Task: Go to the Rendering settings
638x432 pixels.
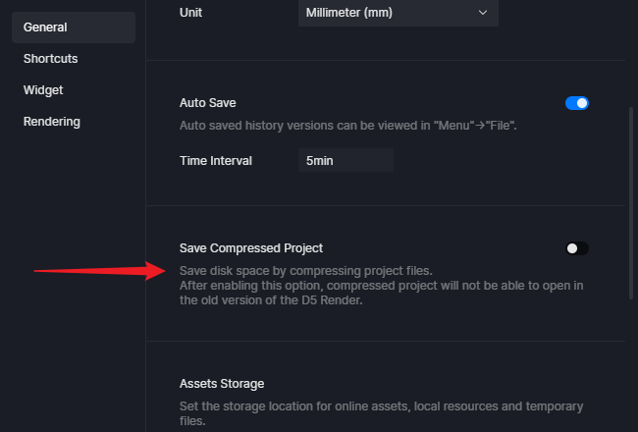Action: [52, 122]
